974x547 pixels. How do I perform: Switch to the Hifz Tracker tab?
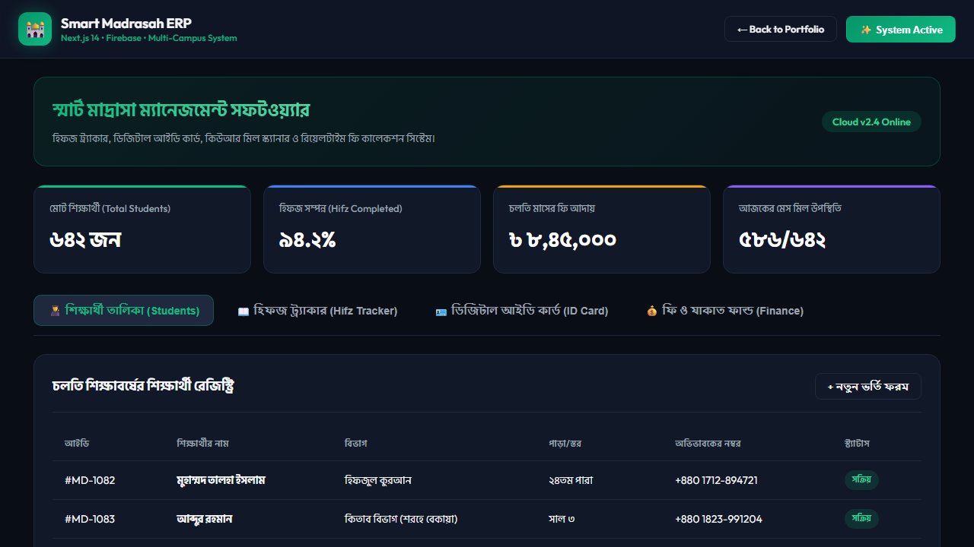pos(317,310)
